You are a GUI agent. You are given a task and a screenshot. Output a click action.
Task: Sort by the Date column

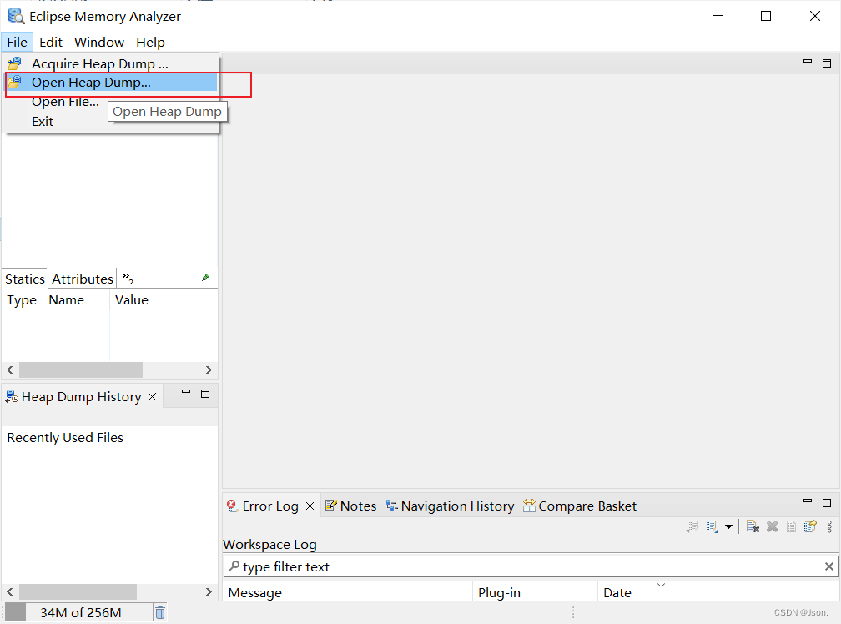660,593
